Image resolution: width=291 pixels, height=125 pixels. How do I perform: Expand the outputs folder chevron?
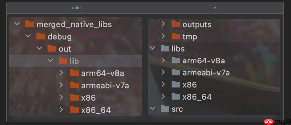(x=163, y=24)
